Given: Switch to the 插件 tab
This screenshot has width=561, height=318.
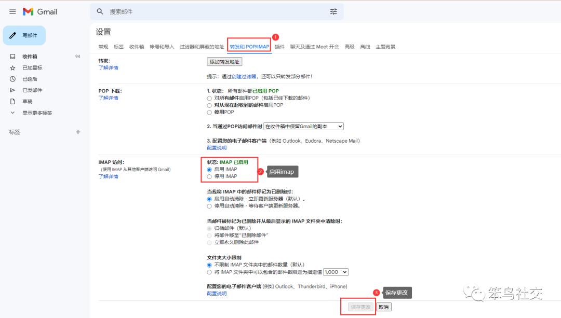Looking at the screenshot, I should coord(280,47).
